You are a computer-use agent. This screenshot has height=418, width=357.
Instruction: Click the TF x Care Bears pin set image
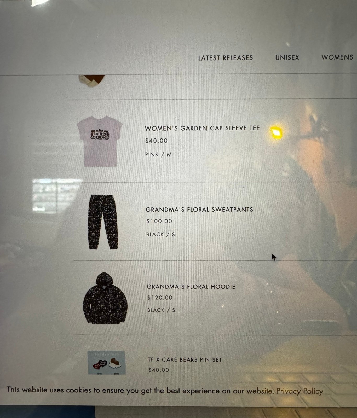(106, 363)
